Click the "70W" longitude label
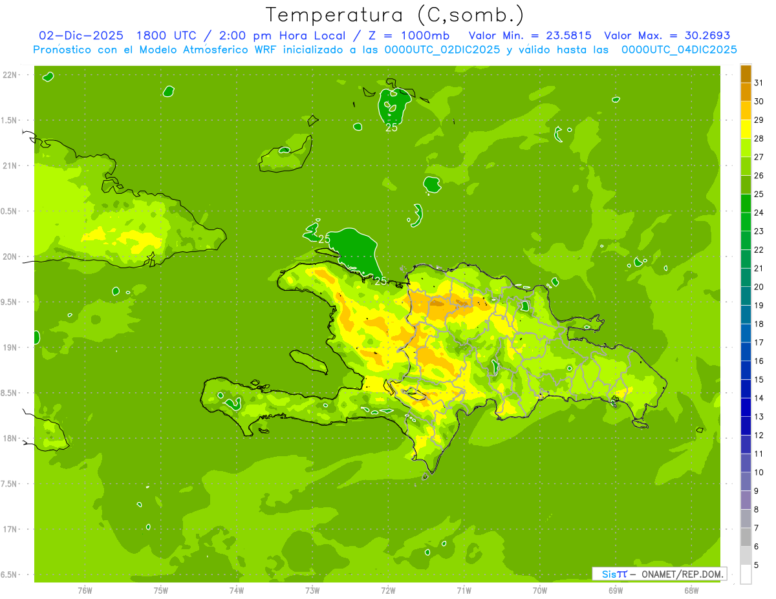 540,591
